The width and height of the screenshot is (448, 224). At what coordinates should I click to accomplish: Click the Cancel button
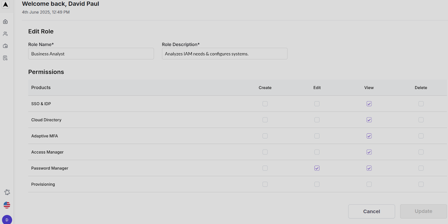click(x=371, y=211)
